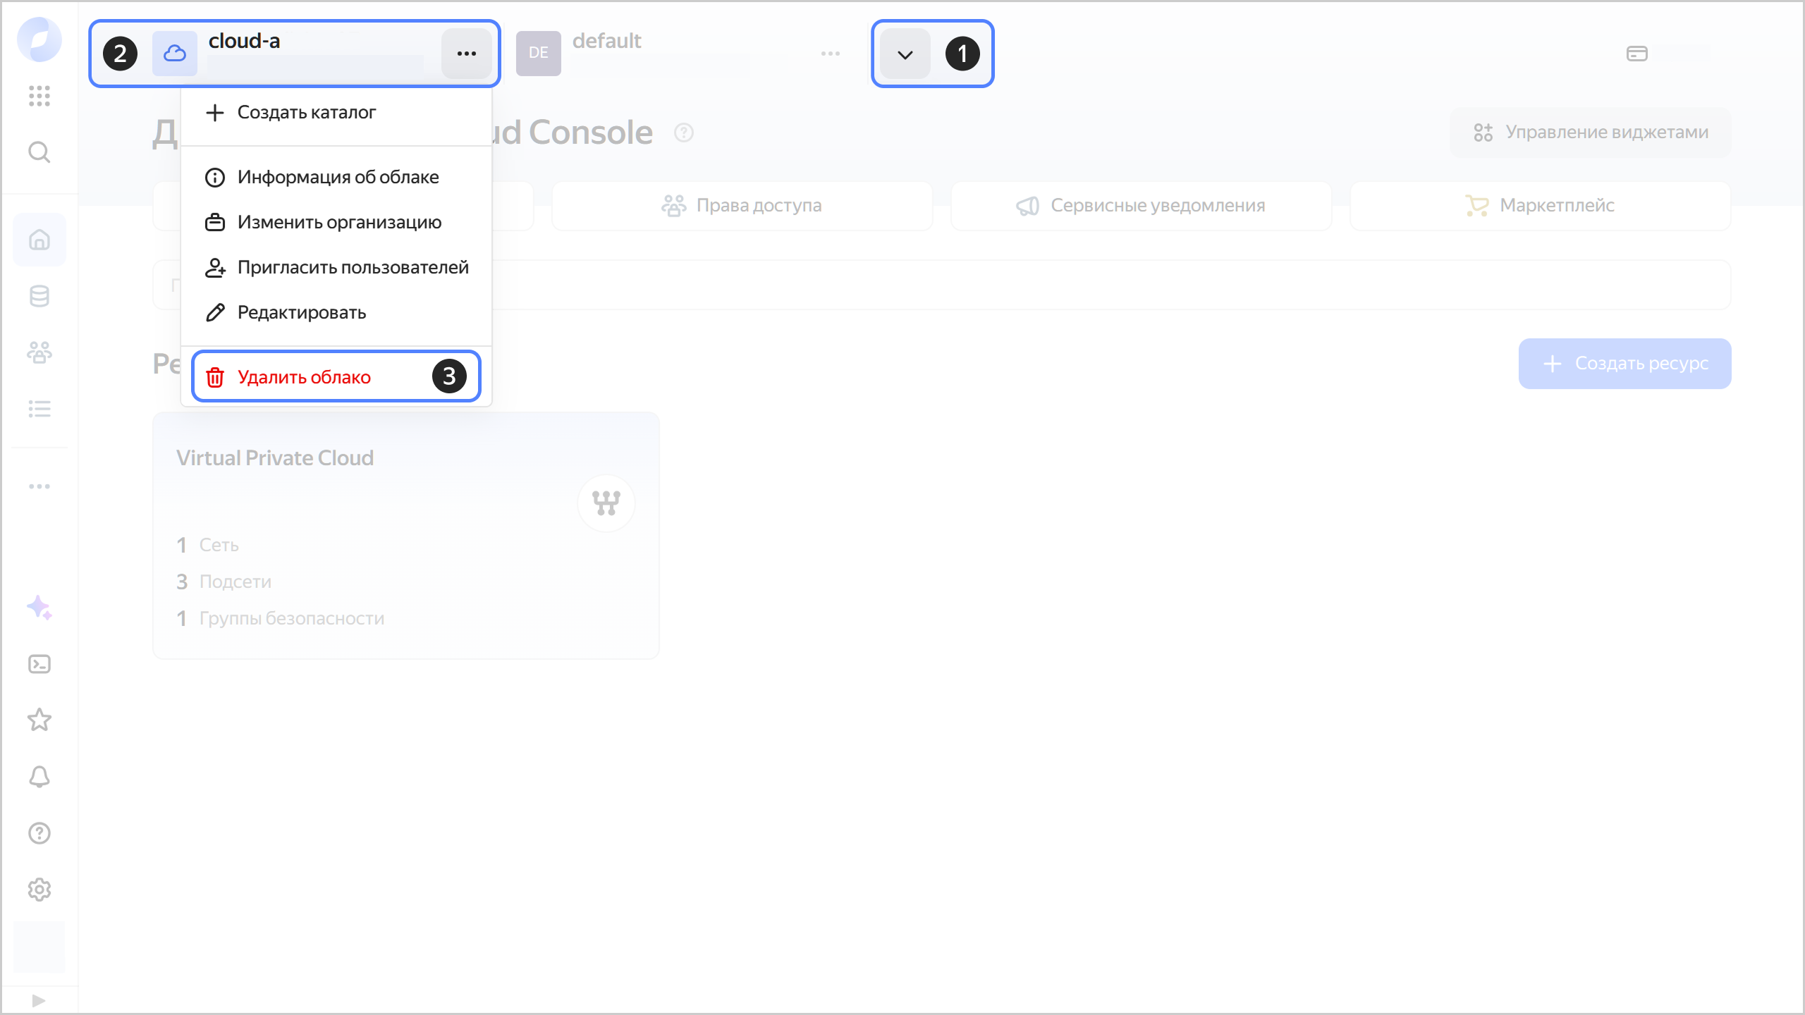
Task: Expand the cloud selector chevron dropdown
Action: pos(905,54)
